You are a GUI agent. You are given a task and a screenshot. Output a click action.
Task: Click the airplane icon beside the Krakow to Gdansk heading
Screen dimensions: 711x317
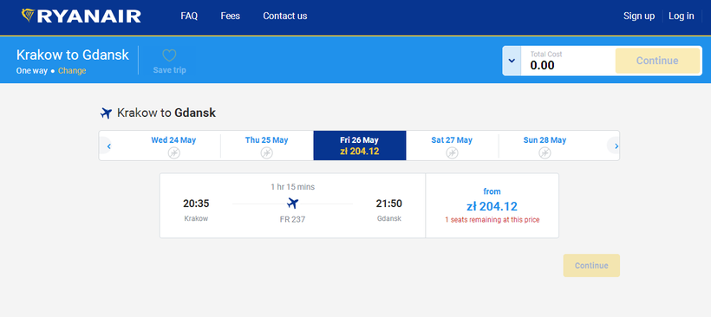click(106, 113)
